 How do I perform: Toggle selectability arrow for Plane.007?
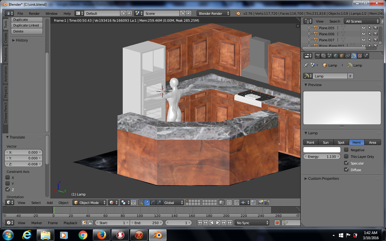(x=370, y=40)
